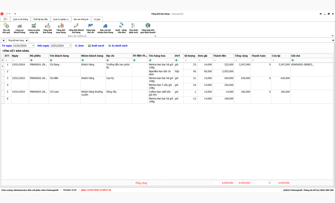335x203 pixels.
Task: Open the Trợ giúp tab
Action: [97, 19]
